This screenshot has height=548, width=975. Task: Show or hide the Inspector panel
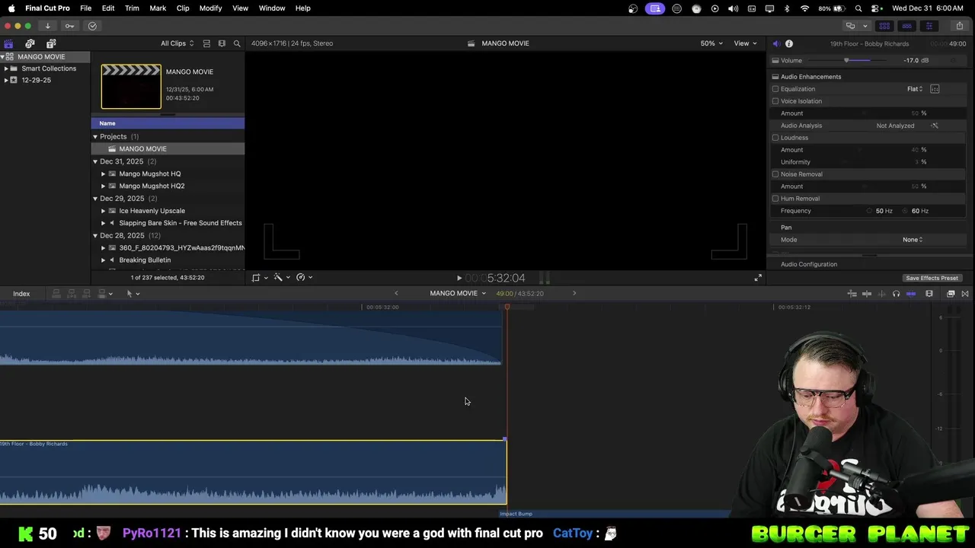[x=929, y=26]
